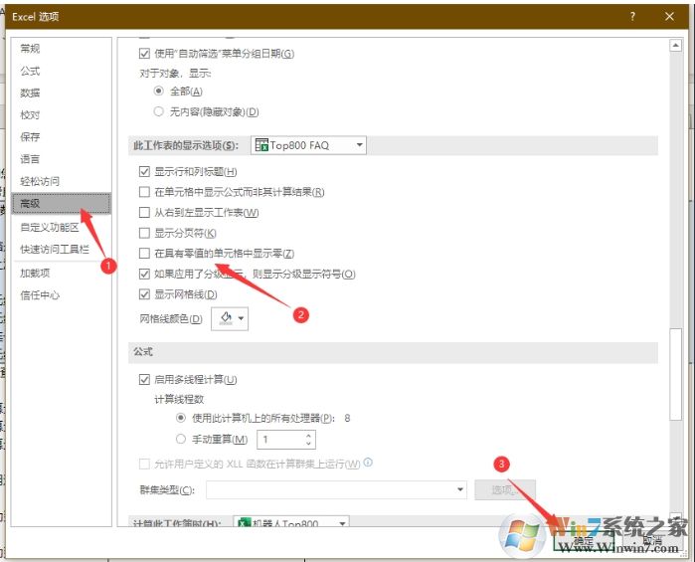Open the 轻松访问 category
This screenshot has height=562, width=695.
click(x=40, y=181)
